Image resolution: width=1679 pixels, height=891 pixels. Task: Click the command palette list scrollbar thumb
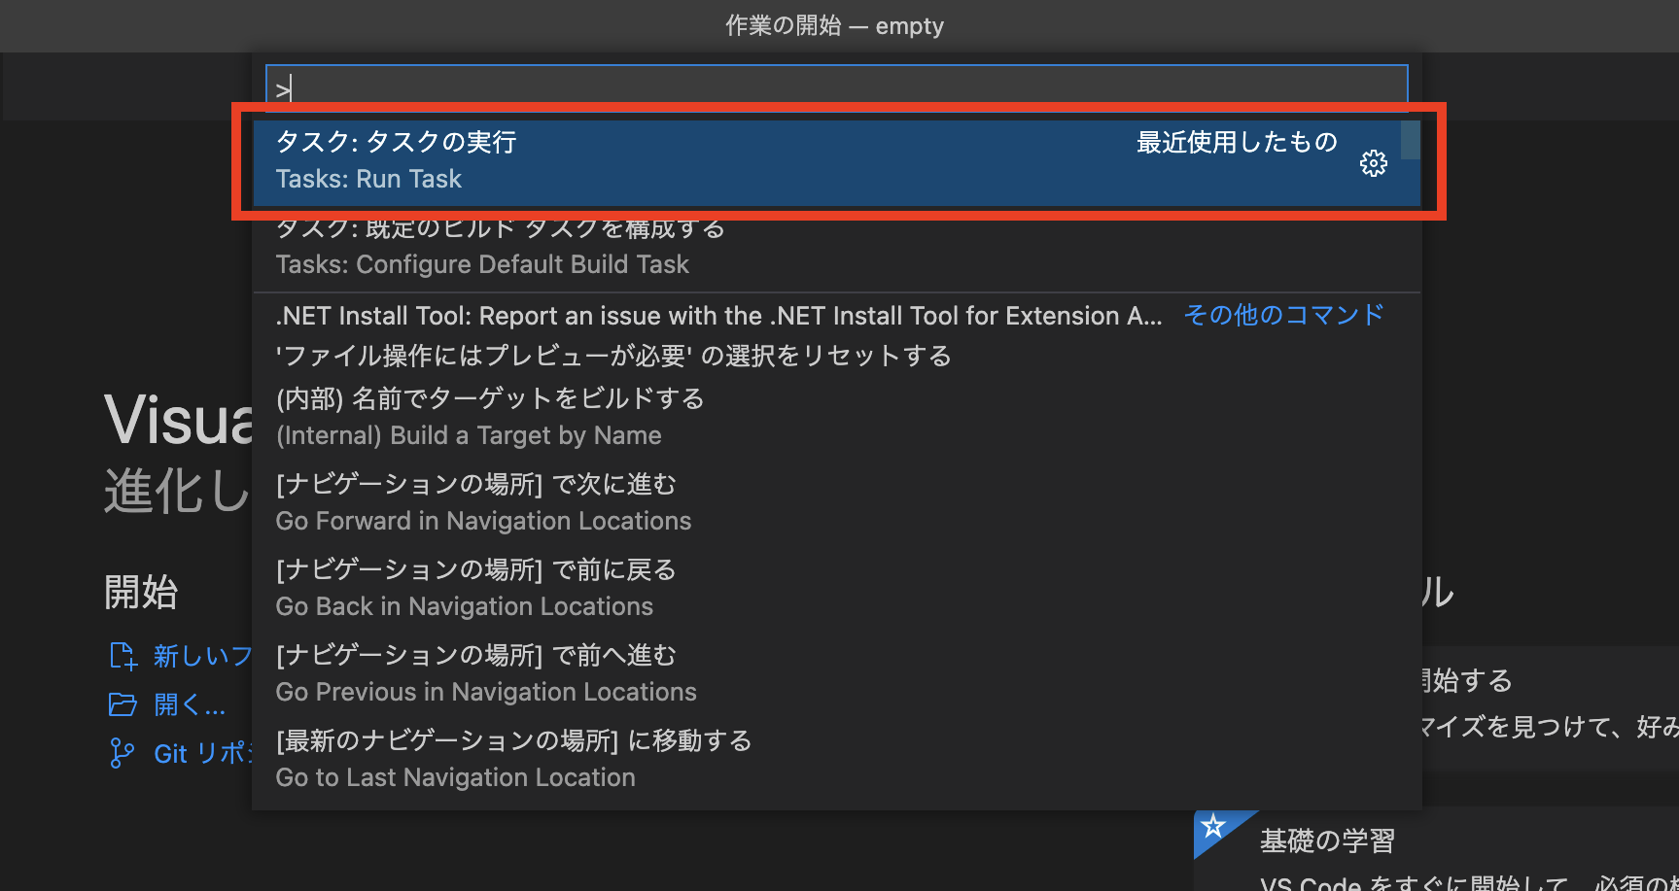(x=1410, y=140)
